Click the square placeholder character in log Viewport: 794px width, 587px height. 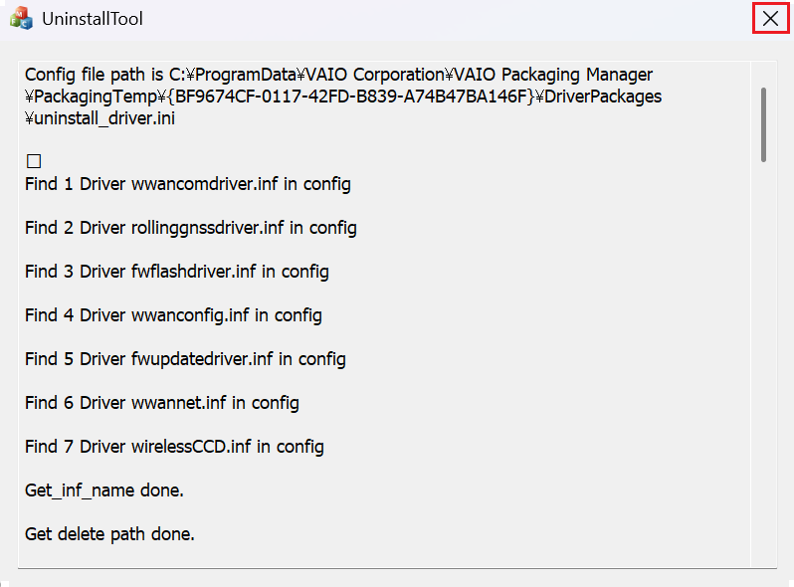pyautogui.click(x=34, y=161)
